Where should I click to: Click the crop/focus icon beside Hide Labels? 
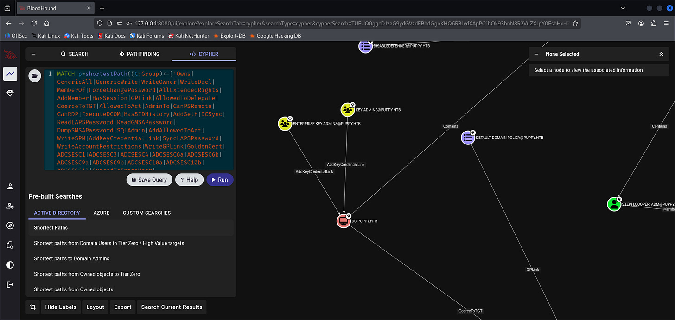click(x=32, y=307)
